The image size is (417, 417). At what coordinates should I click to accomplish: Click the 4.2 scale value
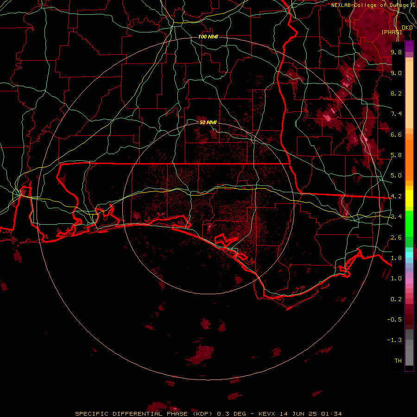(x=396, y=196)
